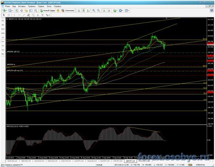Select the trendline drawing tool
Image resolution: width=215 pixels, height=167 pixels.
(24, 15)
